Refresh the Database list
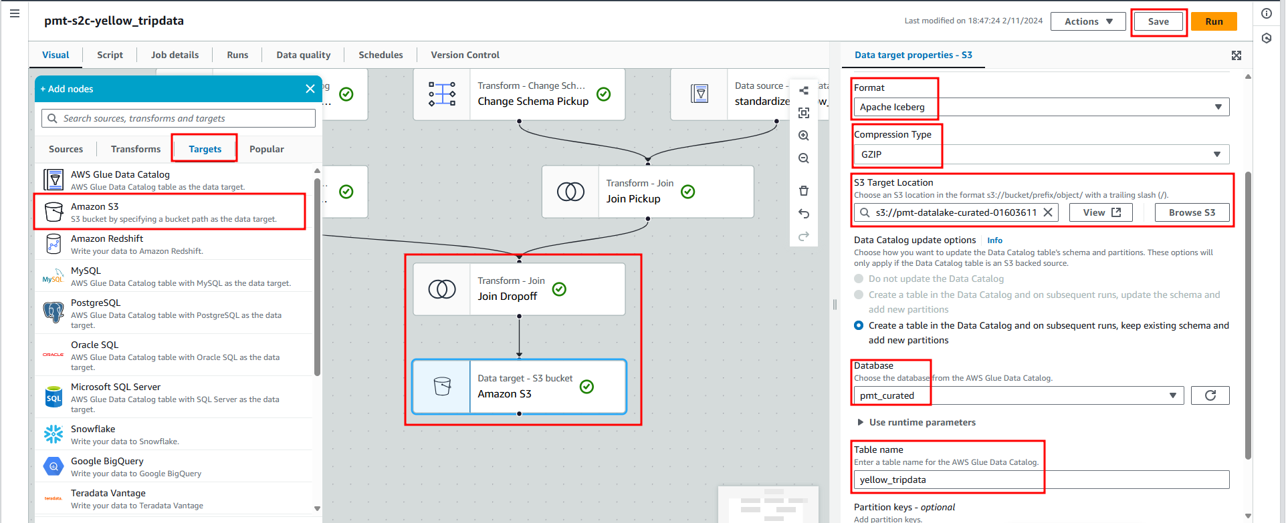The width and height of the screenshot is (1288, 523). pos(1210,395)
